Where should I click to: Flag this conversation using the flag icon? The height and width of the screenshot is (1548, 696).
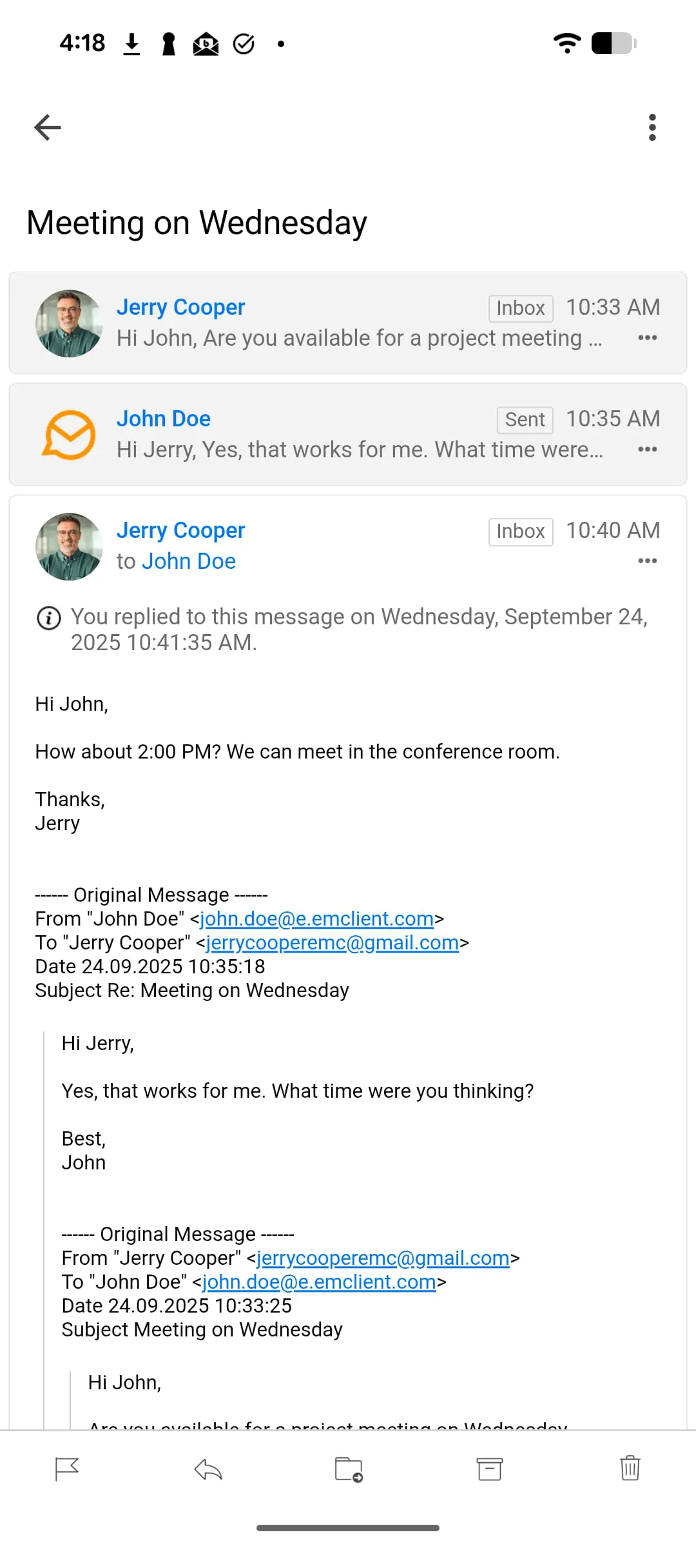(67, 1469)
